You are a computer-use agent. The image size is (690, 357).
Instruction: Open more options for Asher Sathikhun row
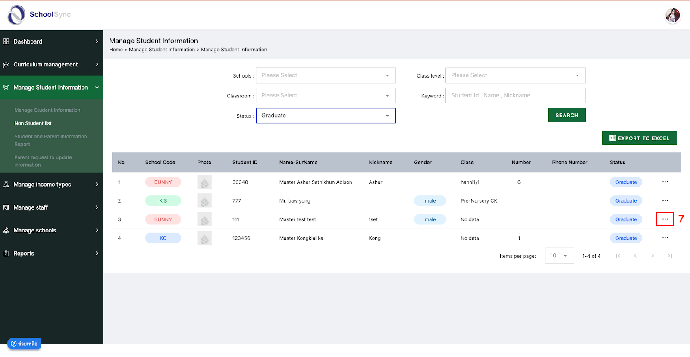point(665,182)
